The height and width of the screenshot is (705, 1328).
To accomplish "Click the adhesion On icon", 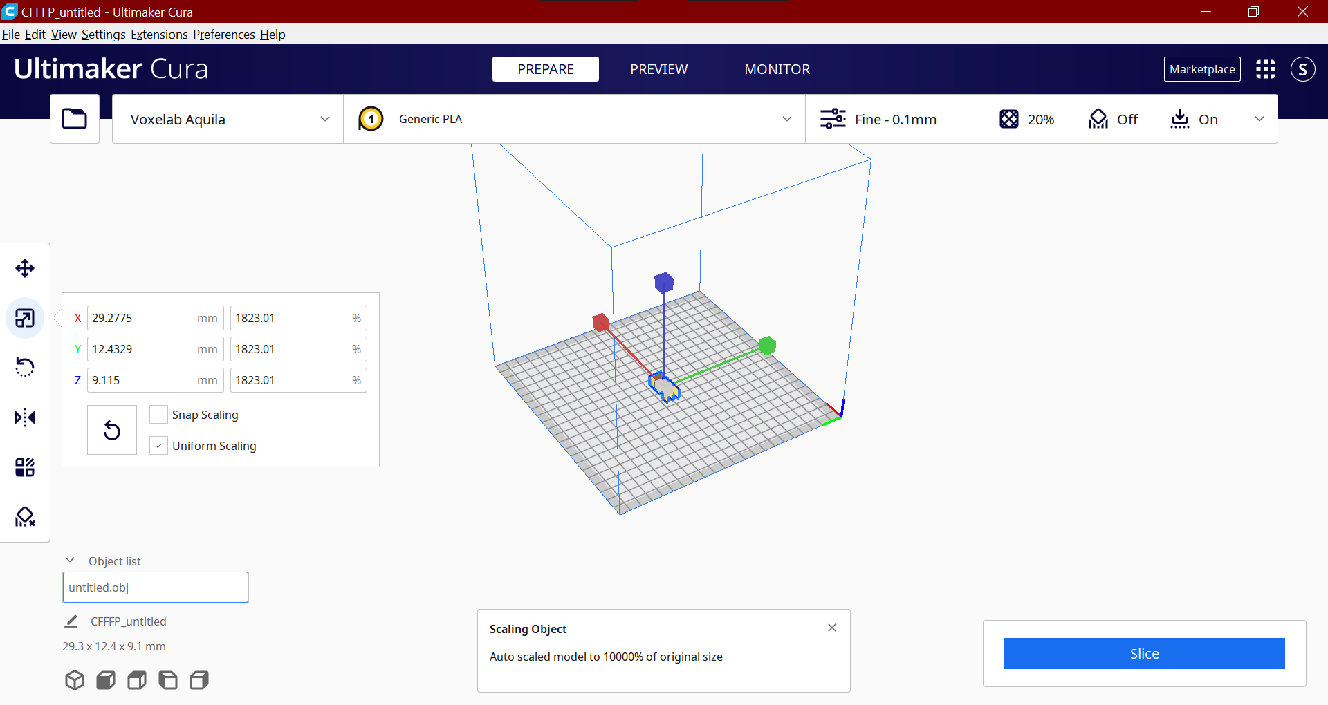I will point(1180,119).
